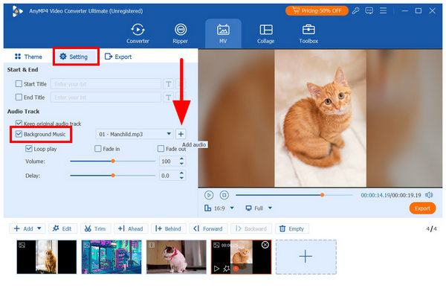446x291 pixels.
Task: Click the End Title text field
Action: [106, 97]
